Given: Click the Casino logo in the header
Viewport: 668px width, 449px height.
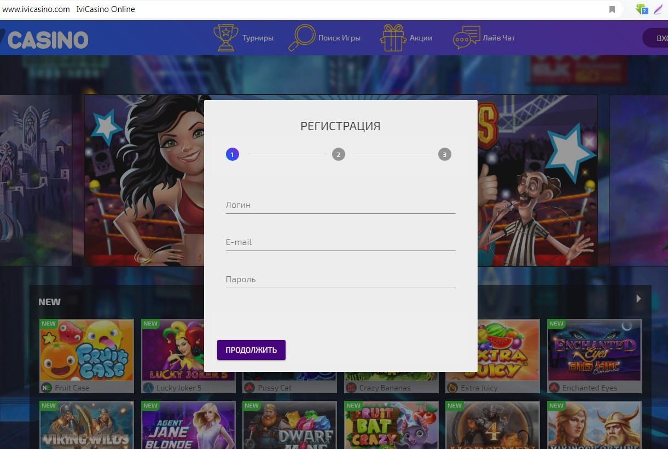Looking at the screenshot, I should pyautogui.click(x=44, y=39).
